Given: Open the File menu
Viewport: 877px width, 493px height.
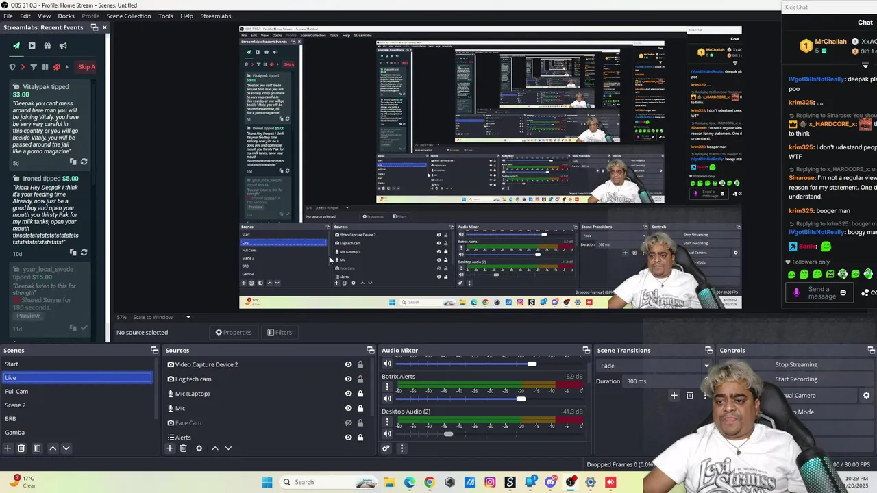Looking at the screenshot, I should [8, 16].
